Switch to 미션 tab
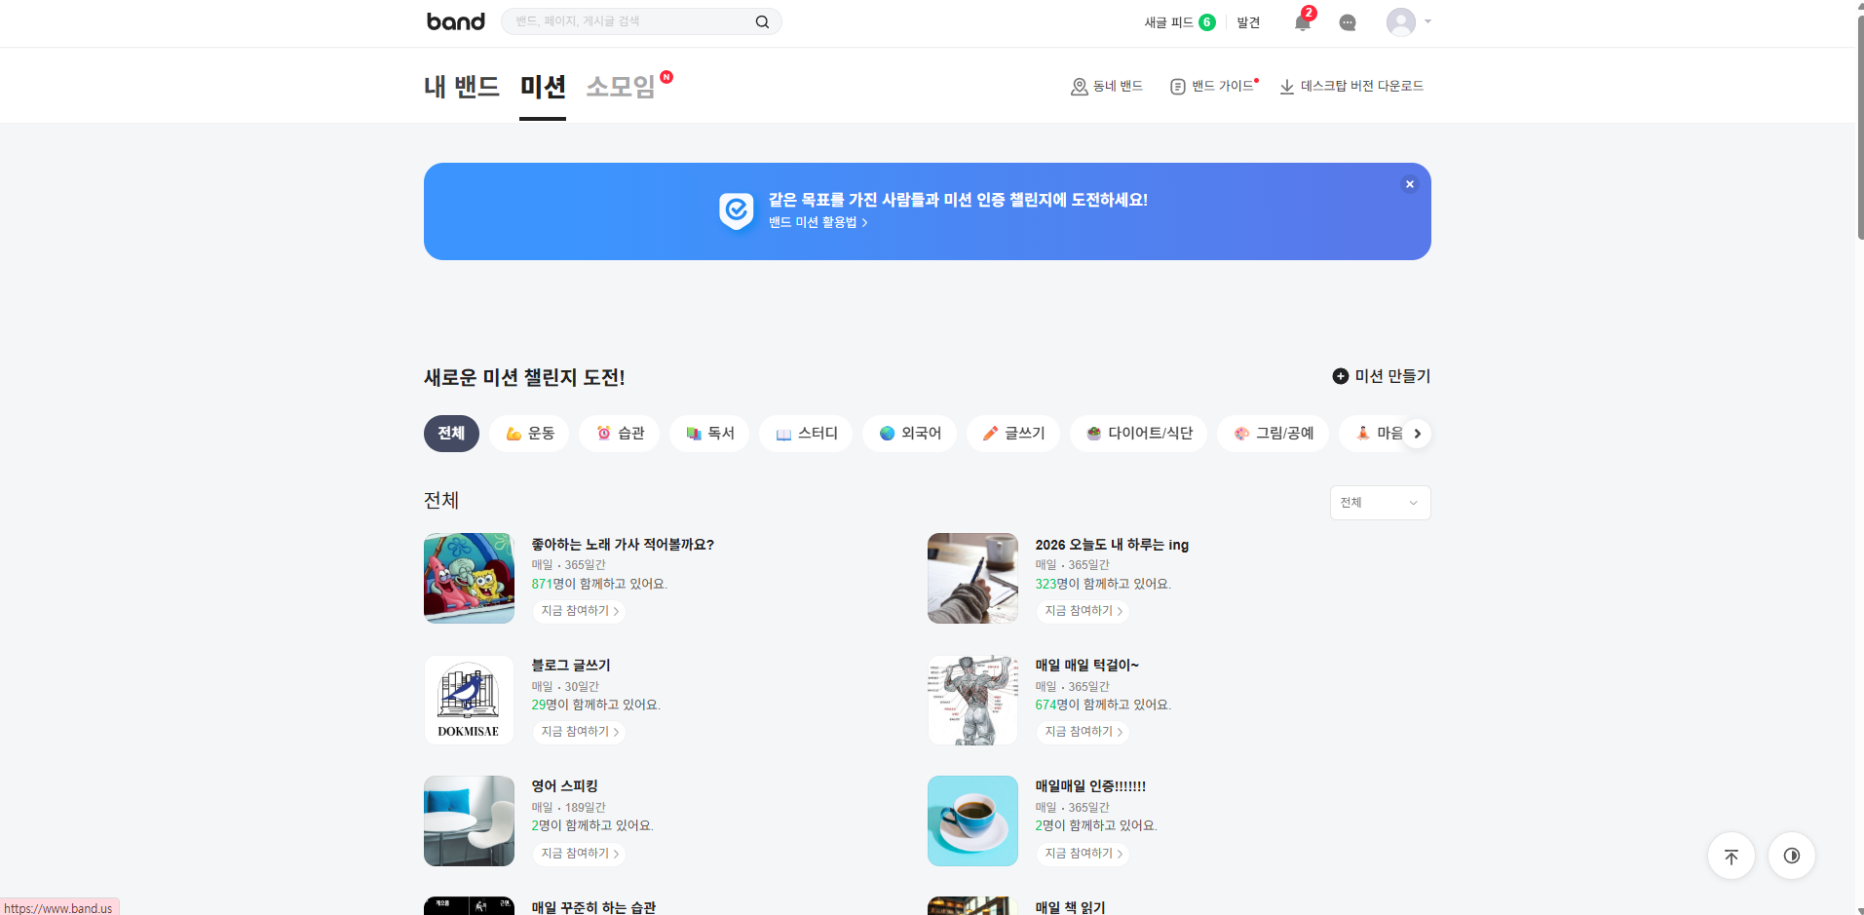 [x=543, y=87]
